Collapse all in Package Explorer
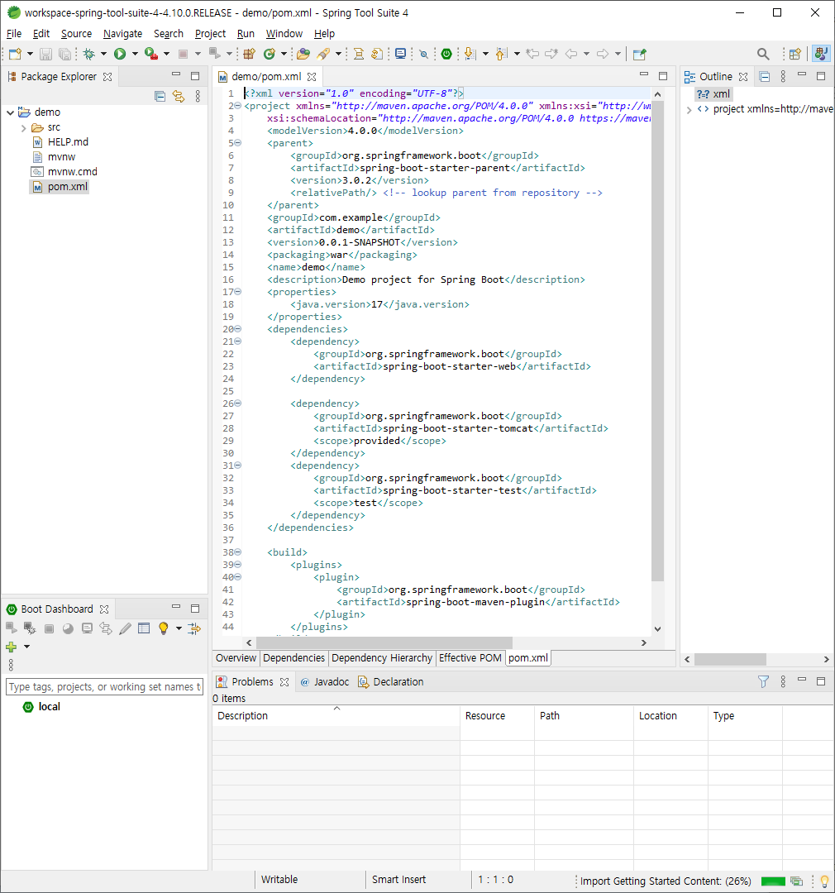 [x=160, y=96]
